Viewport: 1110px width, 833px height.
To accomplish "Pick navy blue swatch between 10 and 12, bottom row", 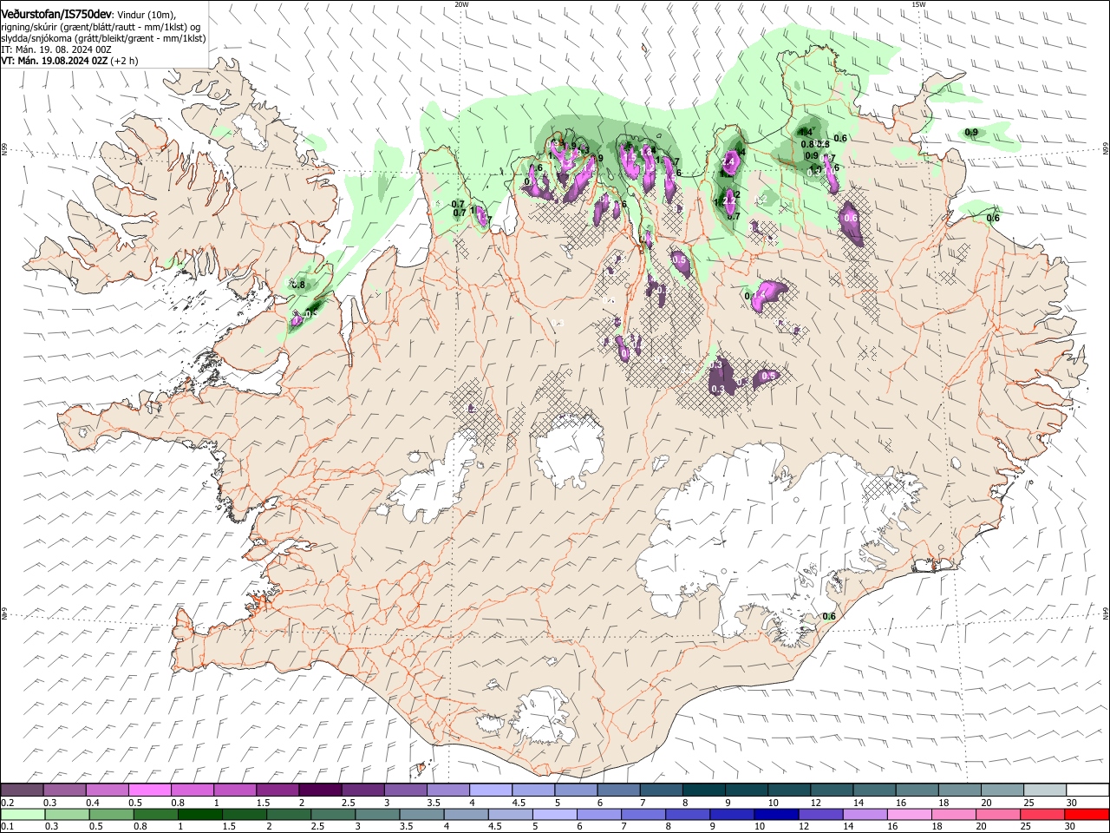I will tap(774, 814).
